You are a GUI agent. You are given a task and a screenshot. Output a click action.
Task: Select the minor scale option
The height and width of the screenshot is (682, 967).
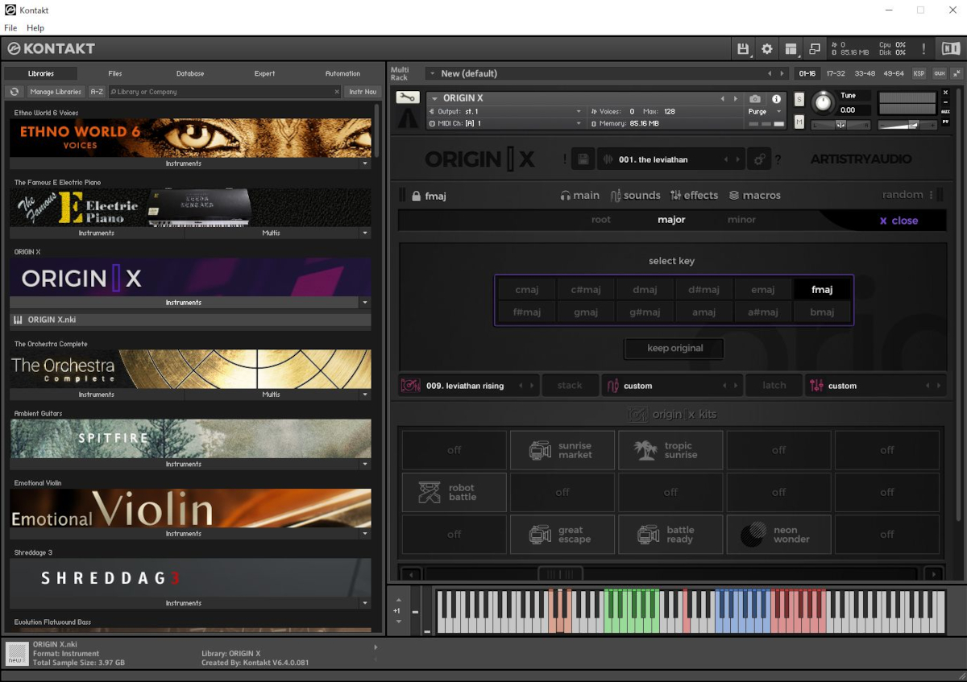741,220
